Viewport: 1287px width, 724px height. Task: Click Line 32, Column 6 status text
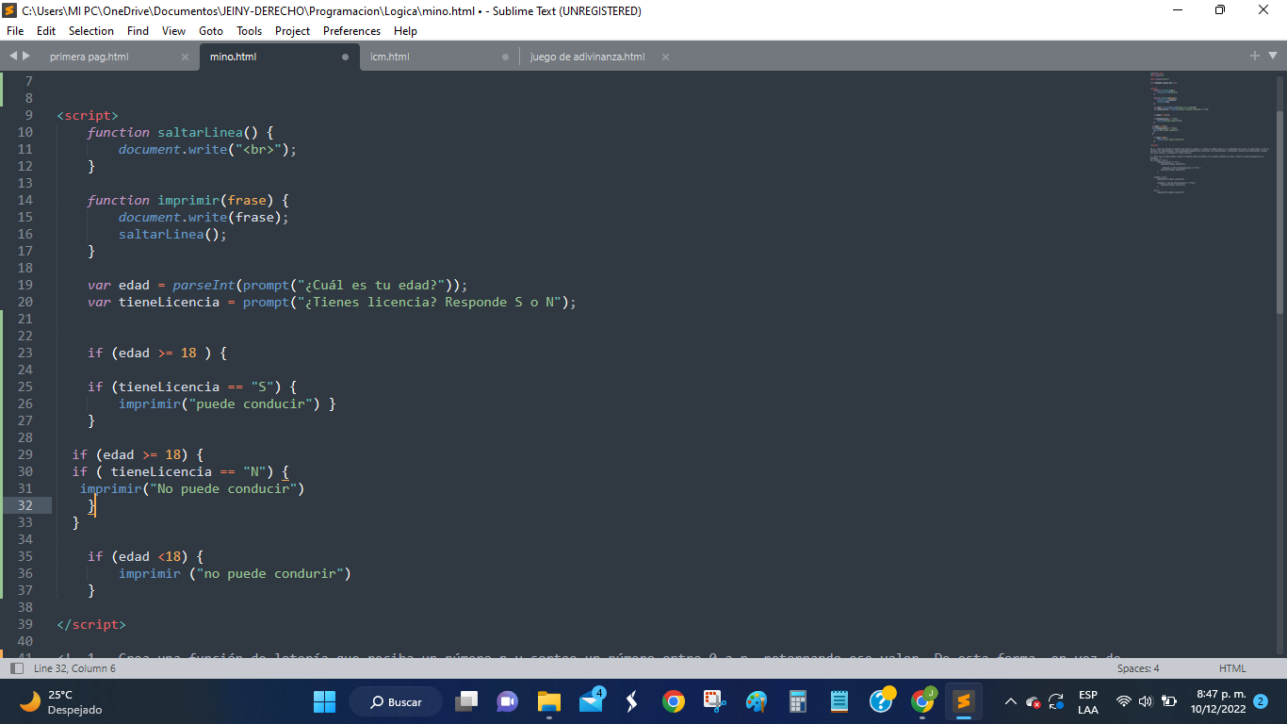(x=74, y=668)
